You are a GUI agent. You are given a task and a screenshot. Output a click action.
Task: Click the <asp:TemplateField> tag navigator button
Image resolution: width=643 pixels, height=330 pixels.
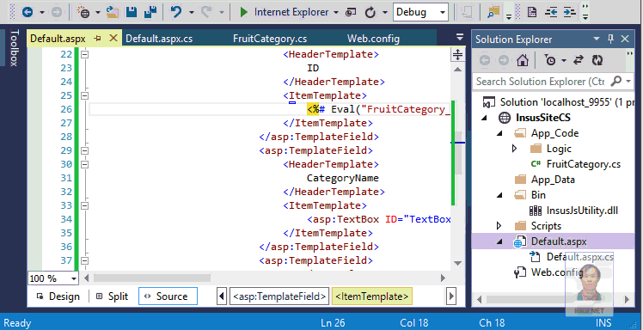pyautogui.click(x=279, y=296)
